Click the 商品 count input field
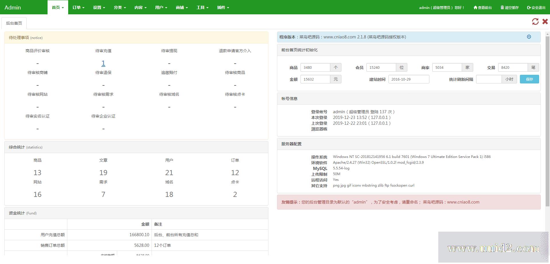This screenshot has height=264, width=550. (x=315, y=68)
